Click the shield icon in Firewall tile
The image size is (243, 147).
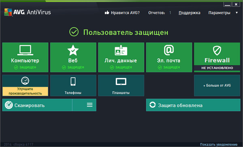tap(217, 51)
